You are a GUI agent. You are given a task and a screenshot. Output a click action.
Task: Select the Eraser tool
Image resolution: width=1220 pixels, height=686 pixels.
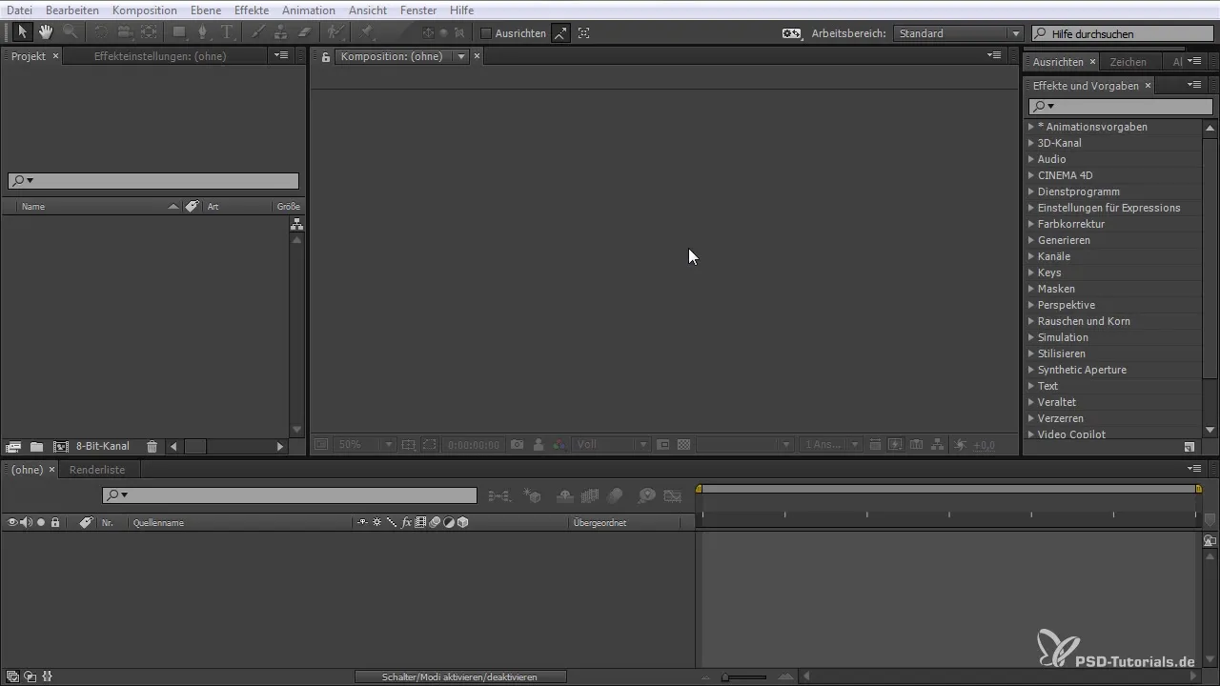coord(305,32)
